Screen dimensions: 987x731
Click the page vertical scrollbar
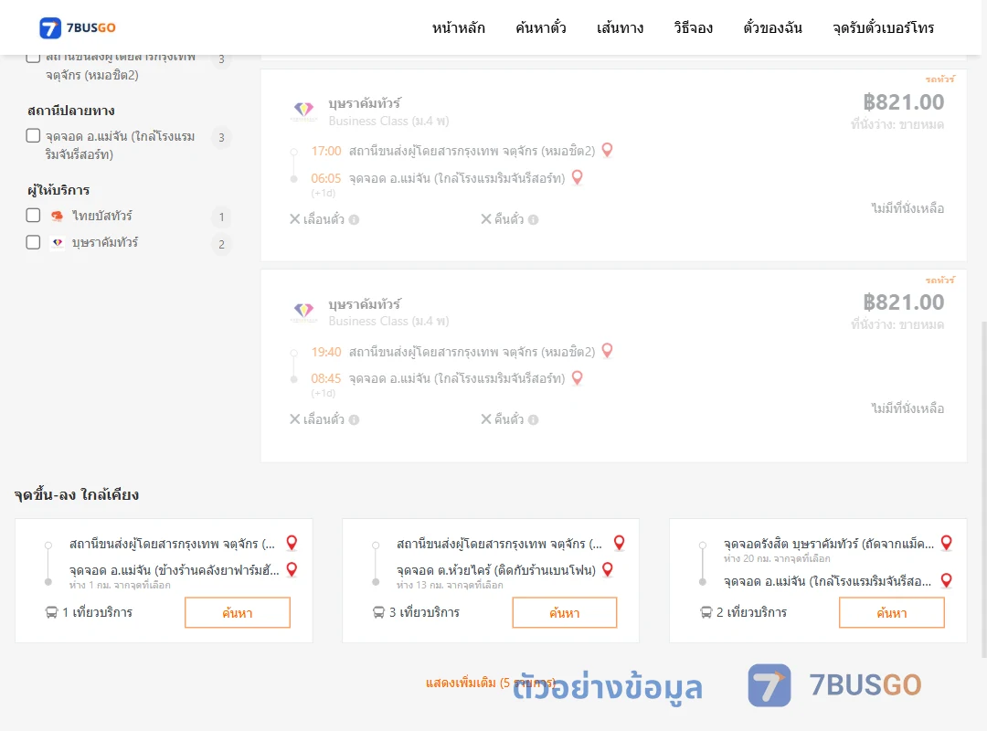click(x=983, y=489)
